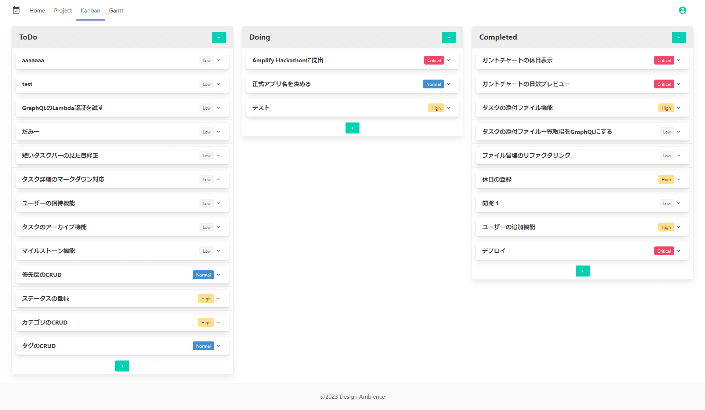Screen dimensions: 705x410
Task: Click plus icon in ToDo column header
Action: [x=218, y=37]
